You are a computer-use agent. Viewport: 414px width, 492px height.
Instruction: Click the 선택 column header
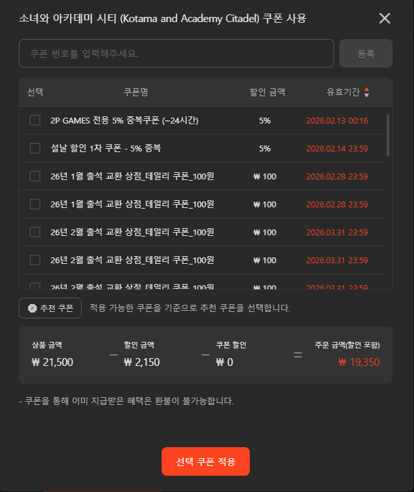(35, 92)
